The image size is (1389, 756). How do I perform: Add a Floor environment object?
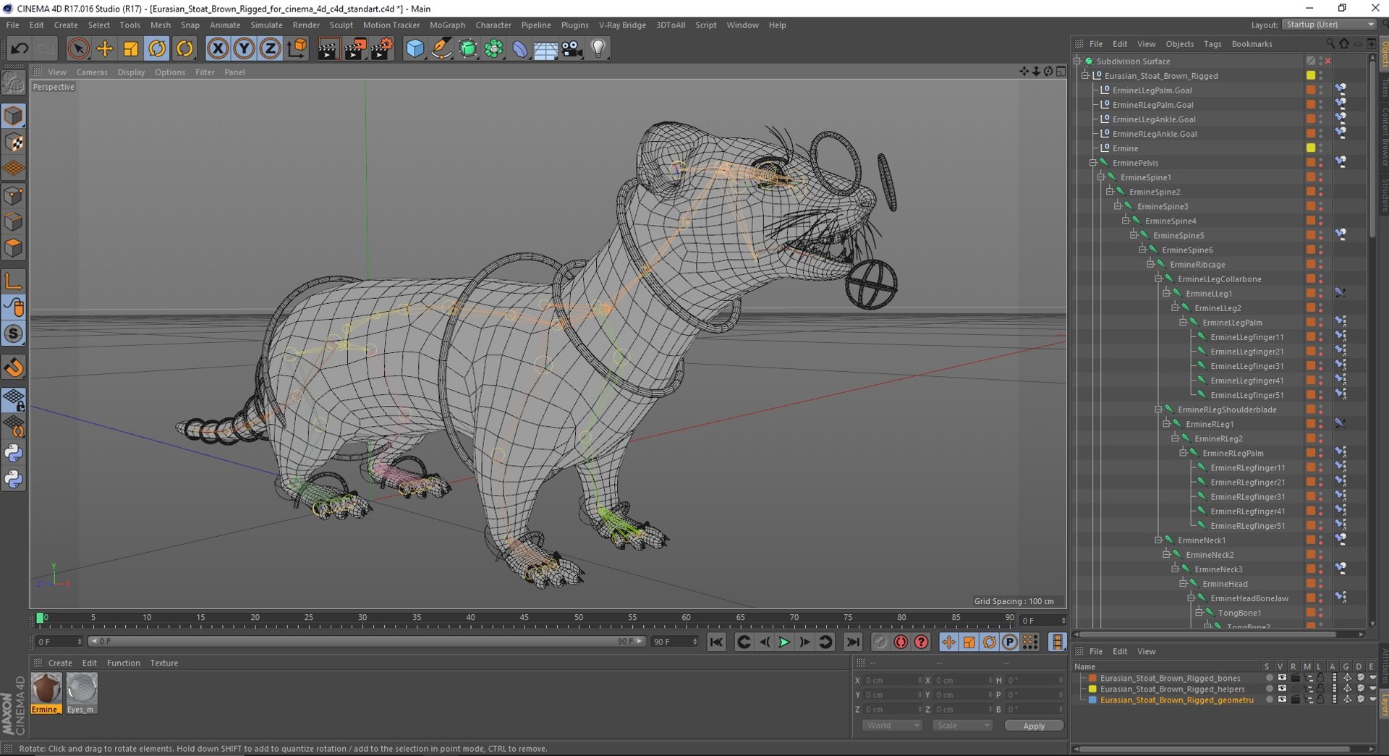tap(545, 48)
